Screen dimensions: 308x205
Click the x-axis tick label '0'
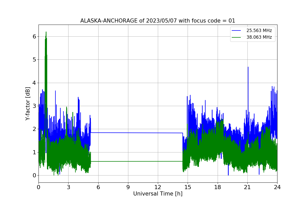click(x=38, y=187)
